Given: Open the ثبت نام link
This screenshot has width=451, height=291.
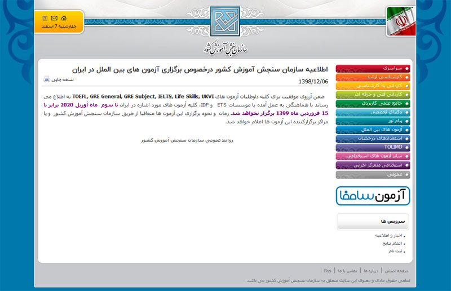Looking at the screenshot, I should pos(395,251).
